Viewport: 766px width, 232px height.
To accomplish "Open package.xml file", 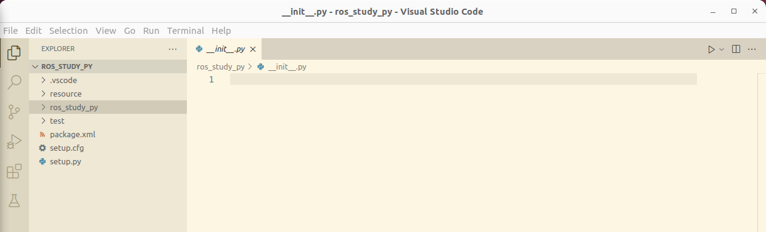I will point(108,134).
